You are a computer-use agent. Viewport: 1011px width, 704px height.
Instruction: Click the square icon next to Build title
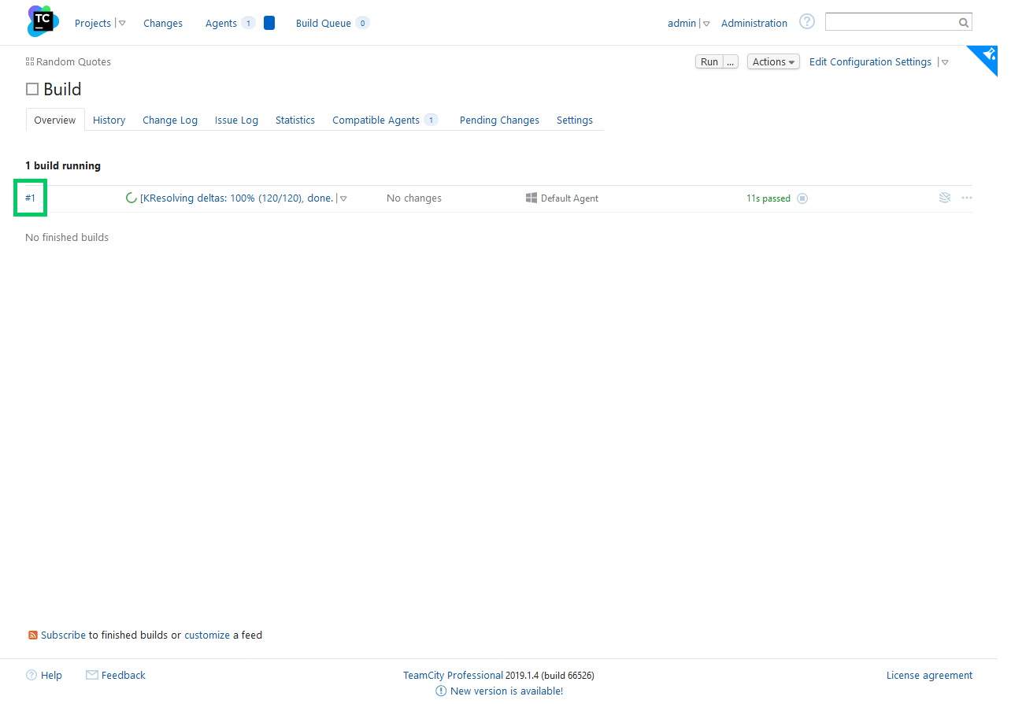(32, 89)
